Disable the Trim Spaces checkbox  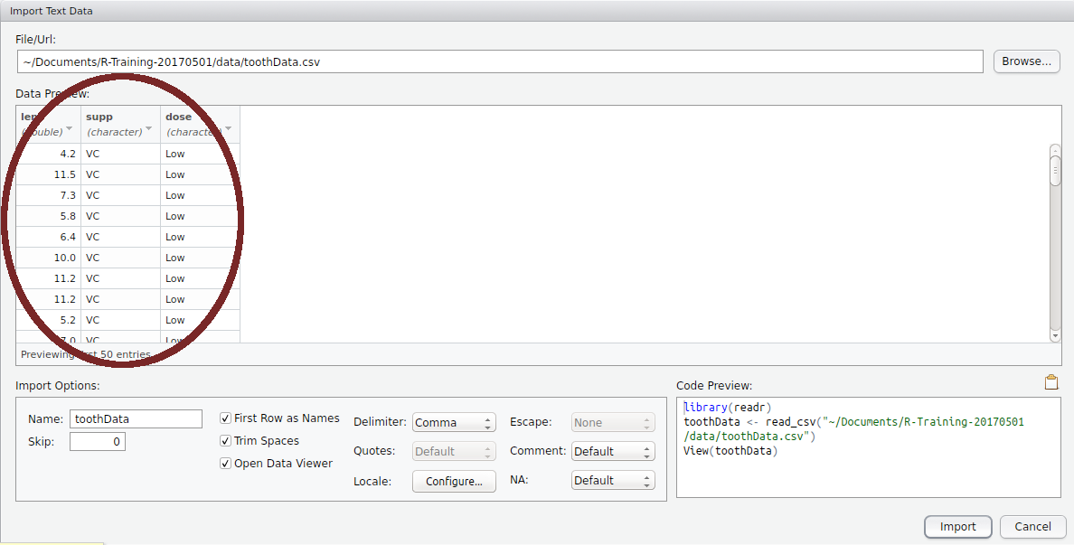click(226, 441)
